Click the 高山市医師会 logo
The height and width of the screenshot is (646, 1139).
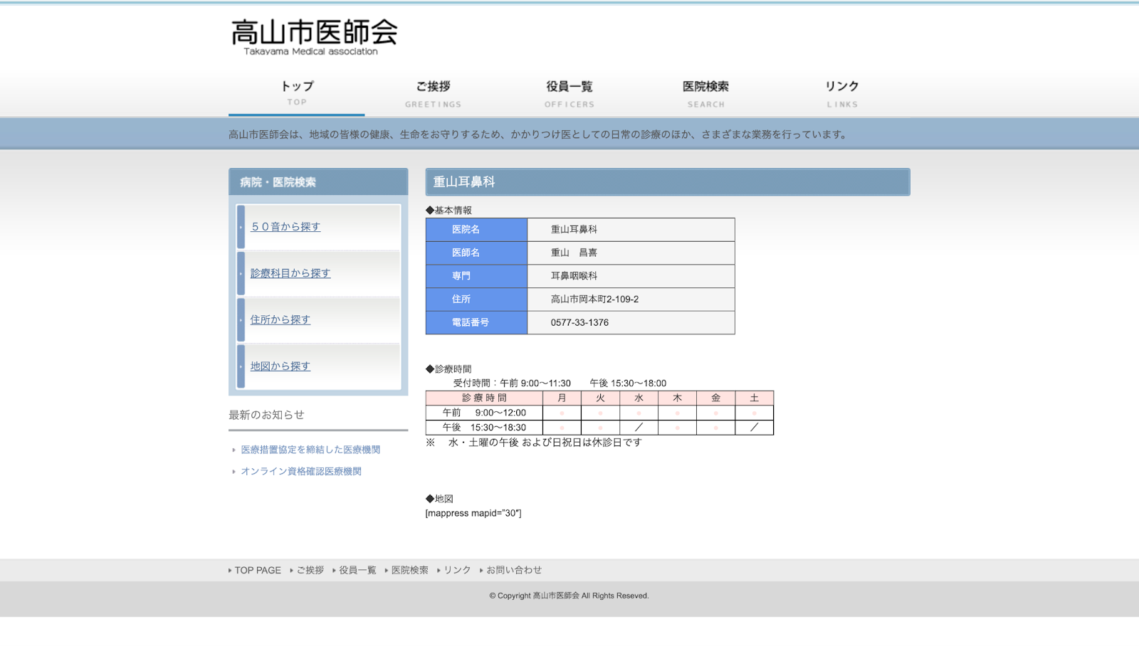(312, 36)
